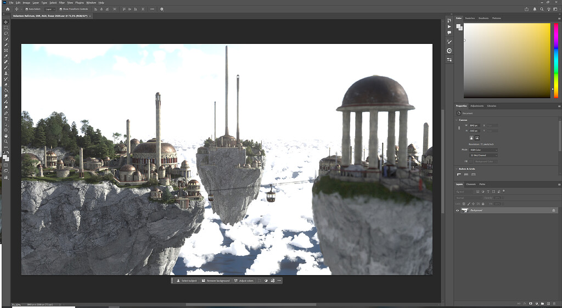Open the Auto-Select Layer dropdown
562x308 pixels.
tap(50, 9)
